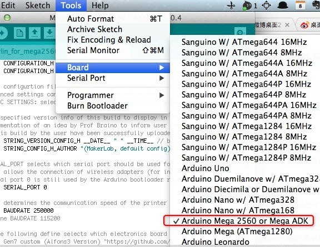Click the Tools menu title
Image resolution: width=320 pixels, height=247 pixels.
click(x=71, y=6)
